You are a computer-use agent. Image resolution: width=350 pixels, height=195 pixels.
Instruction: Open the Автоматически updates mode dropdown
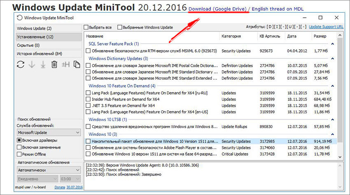pos(49,170)
